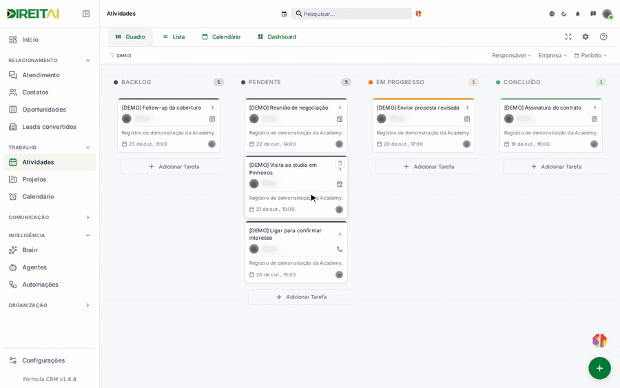The image size is (620, 388).
Task: Open Atividades in sidebar
Action: point(50,162)
